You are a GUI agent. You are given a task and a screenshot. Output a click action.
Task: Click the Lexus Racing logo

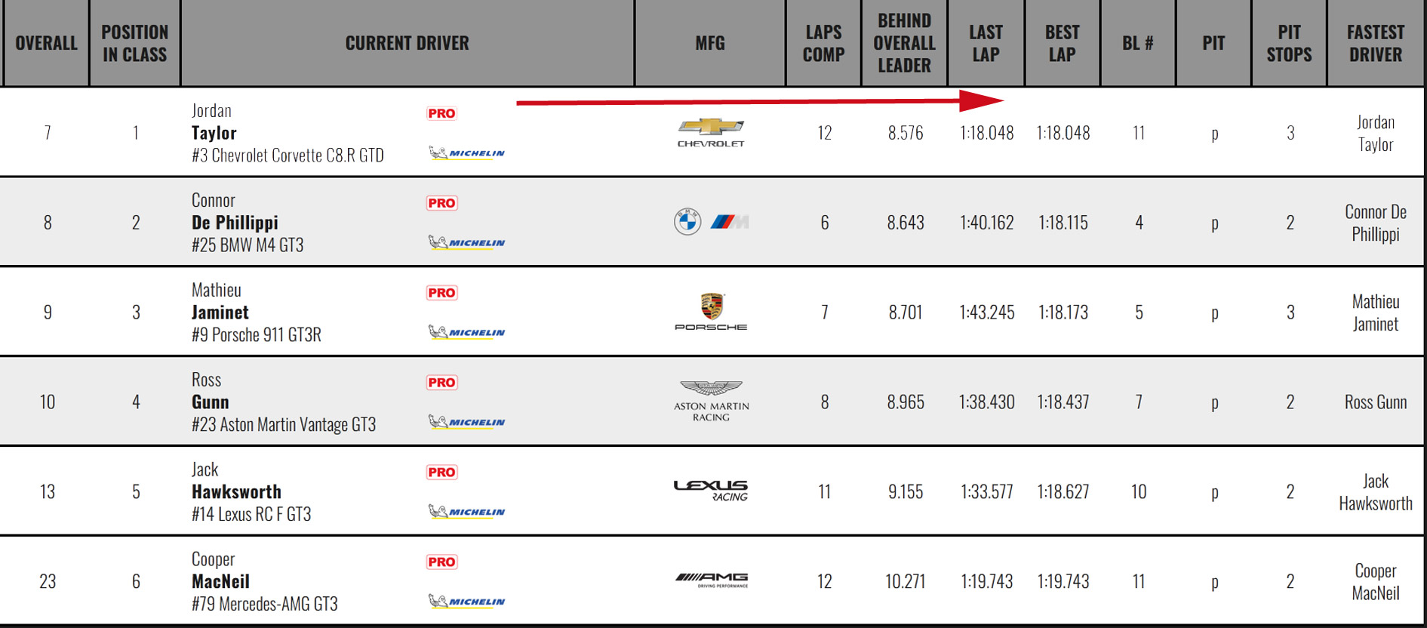711,491
